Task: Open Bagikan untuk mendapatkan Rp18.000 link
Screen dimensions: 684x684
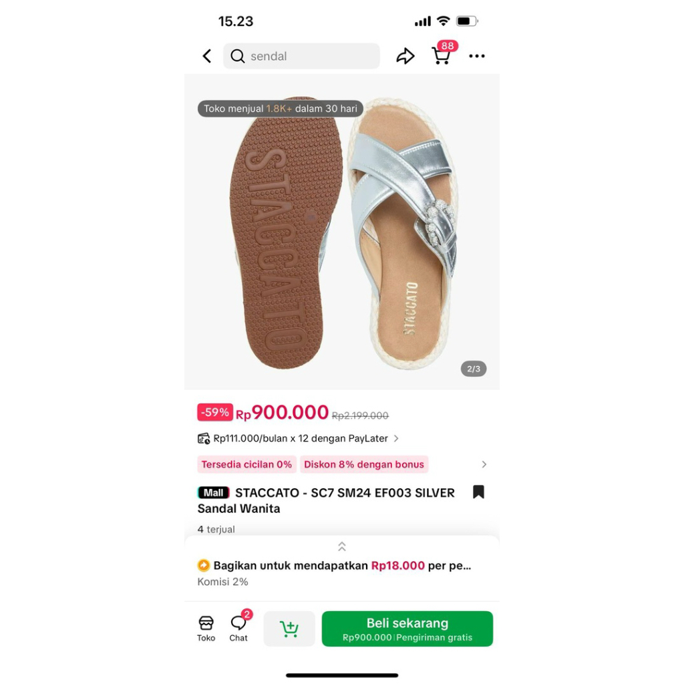Action: pyautogui.click(x=341, y=564)
